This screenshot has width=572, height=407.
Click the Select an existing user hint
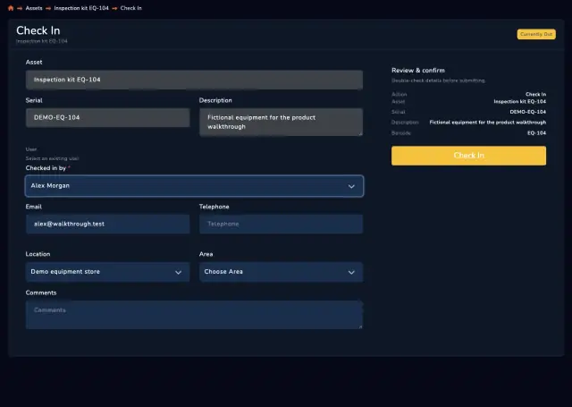click(52, 158)
